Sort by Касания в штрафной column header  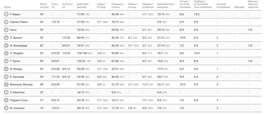[223, 5]
